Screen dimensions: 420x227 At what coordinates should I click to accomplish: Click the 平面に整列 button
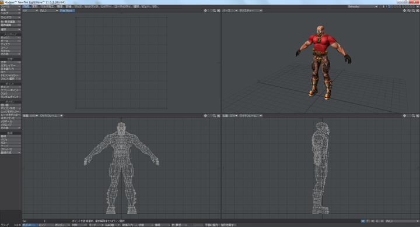click(x=212, y=225)
